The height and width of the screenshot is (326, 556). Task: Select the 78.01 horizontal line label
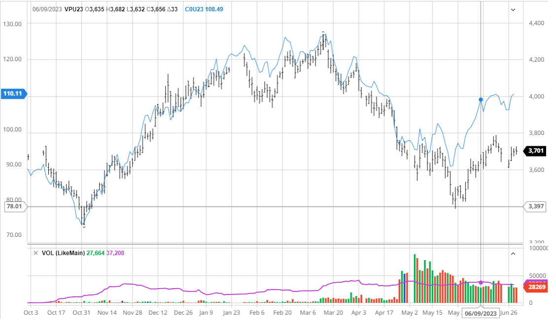pos(13,207)
